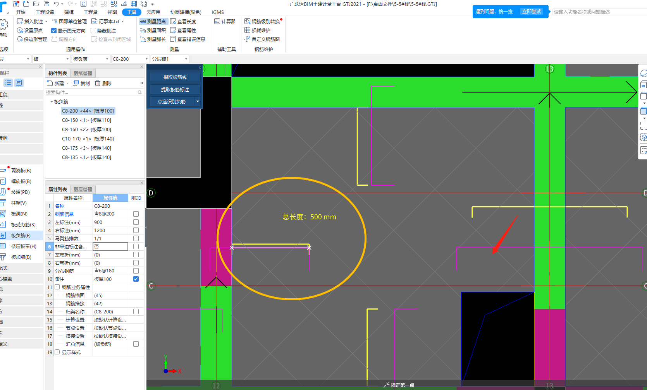This screenshot has width=647, height=390.
Task: Launch the 计算器 calculator tool
Action: (x=225, y=21)
